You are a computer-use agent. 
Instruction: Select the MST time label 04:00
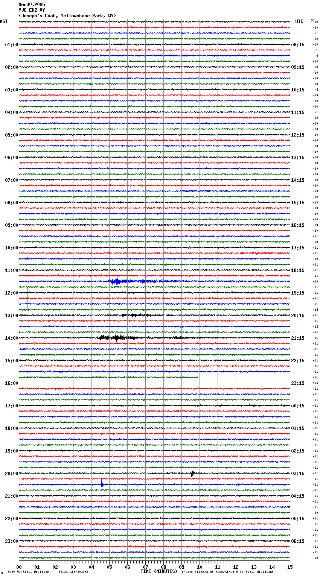pyautogui.click(x=12, y=112)
